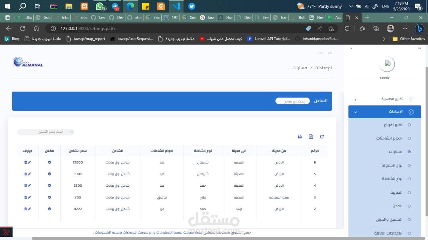Show more favorites bar items chevron
428x240 pixels.
pos(384,39)
